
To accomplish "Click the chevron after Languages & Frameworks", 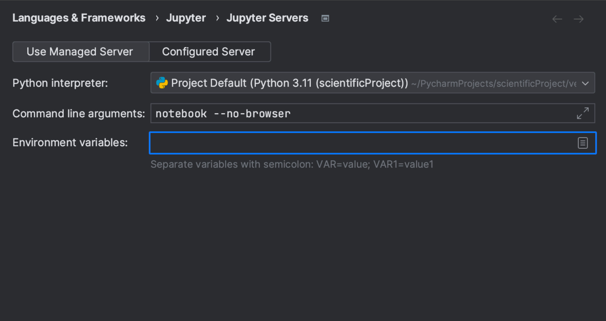I will (x=157, y=18).
